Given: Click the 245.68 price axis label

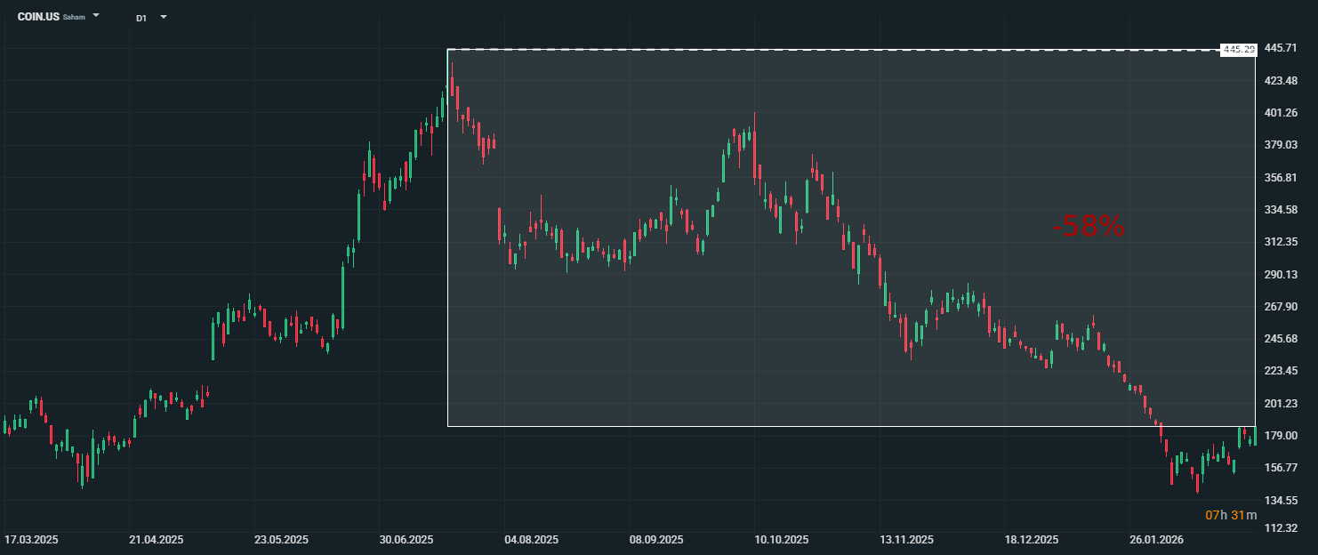Looking at the screenshot, I should tap(1282, 339).
